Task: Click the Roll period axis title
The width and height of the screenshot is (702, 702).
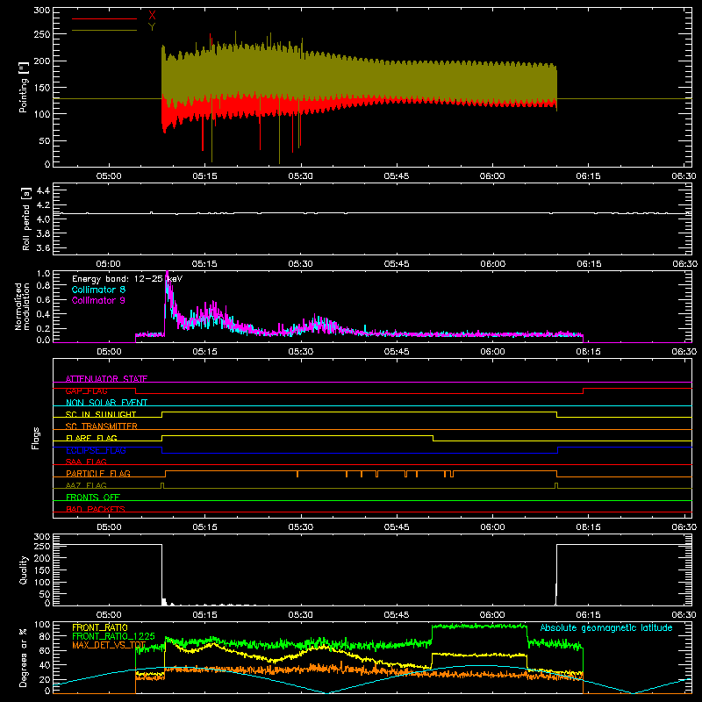Action: (25, 218)
